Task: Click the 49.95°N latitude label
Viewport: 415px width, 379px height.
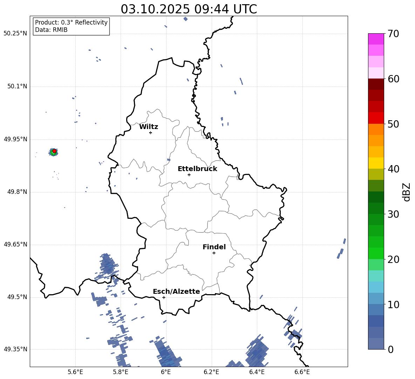Action: (15, 139)
